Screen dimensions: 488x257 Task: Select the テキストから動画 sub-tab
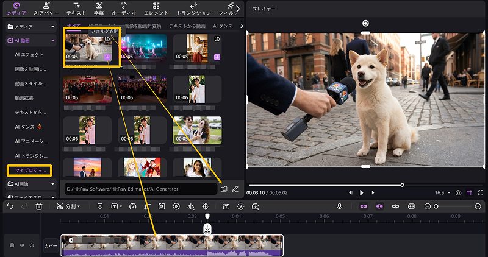(187, 26)
